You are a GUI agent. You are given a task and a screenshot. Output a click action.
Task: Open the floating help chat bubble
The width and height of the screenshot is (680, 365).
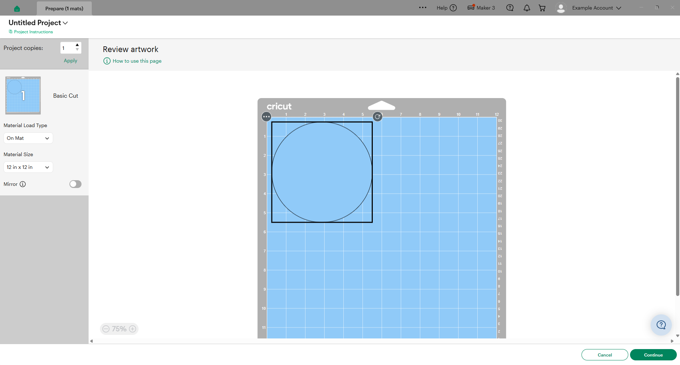[661, 325]
